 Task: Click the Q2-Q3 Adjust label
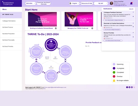point(47,58)
